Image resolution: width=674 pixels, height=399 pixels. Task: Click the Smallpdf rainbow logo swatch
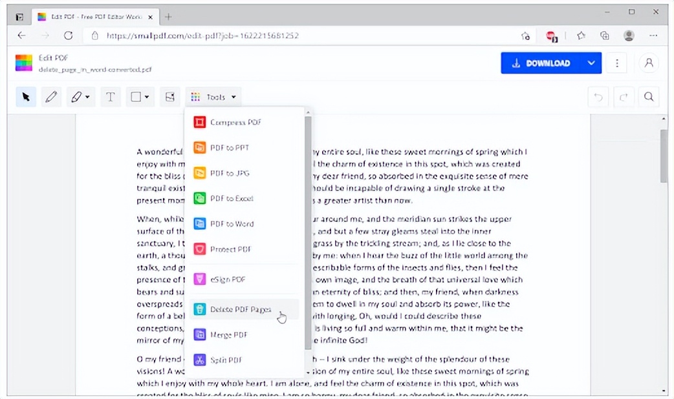coord(23,63)
